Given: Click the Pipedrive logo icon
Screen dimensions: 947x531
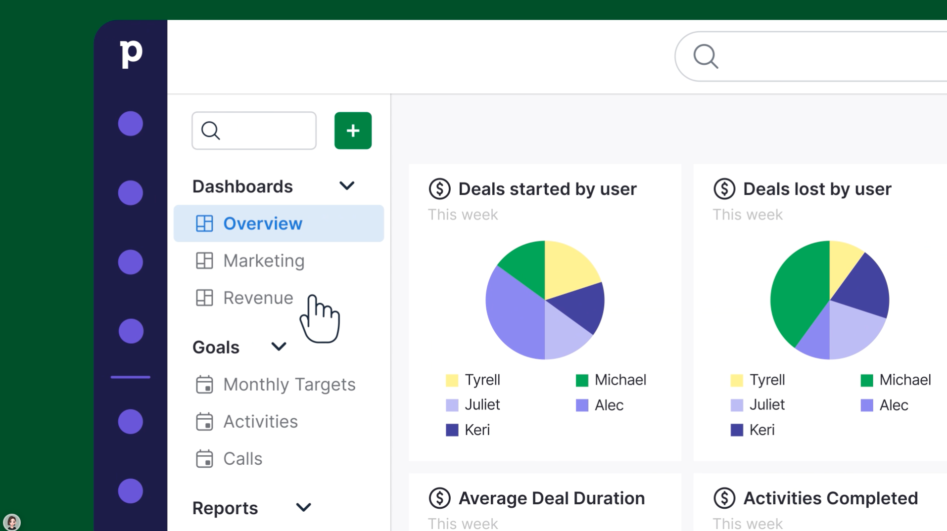Looking at the screenshot, I should point(131,54).
